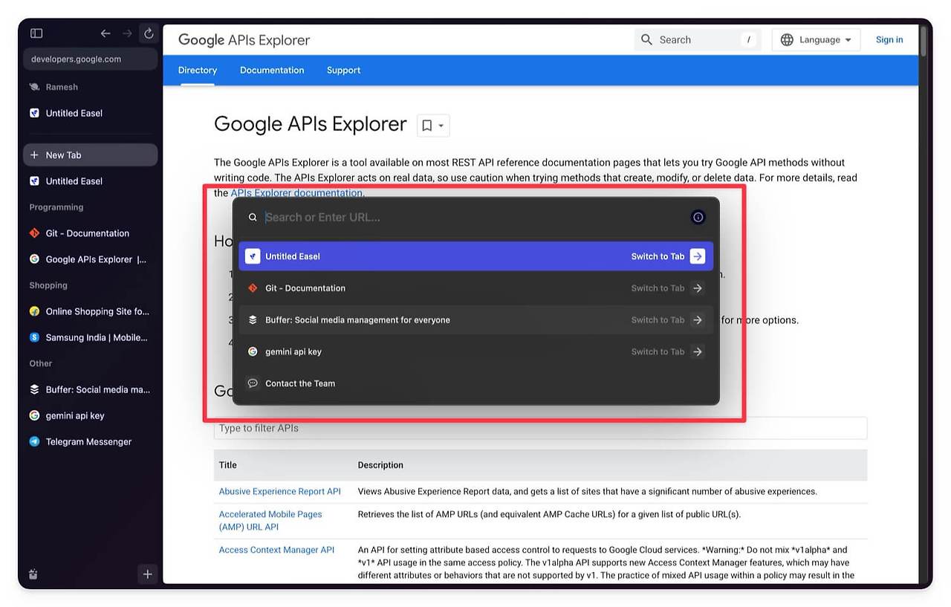Click the magnifier icon in the command bar
The image size is (951, 607).
click(x=253, y=218)
